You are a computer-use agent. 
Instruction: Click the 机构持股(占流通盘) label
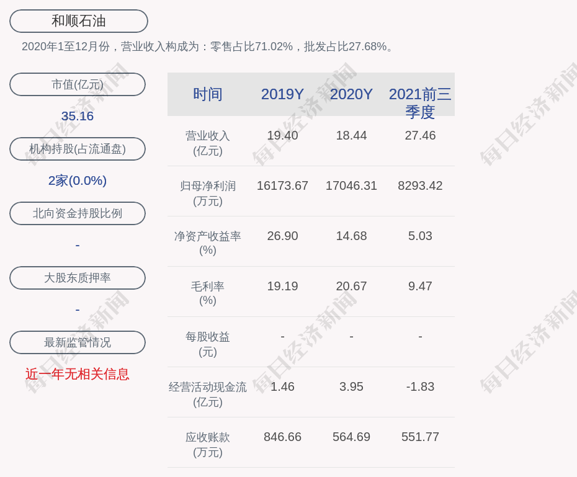[x=78, y=149]
